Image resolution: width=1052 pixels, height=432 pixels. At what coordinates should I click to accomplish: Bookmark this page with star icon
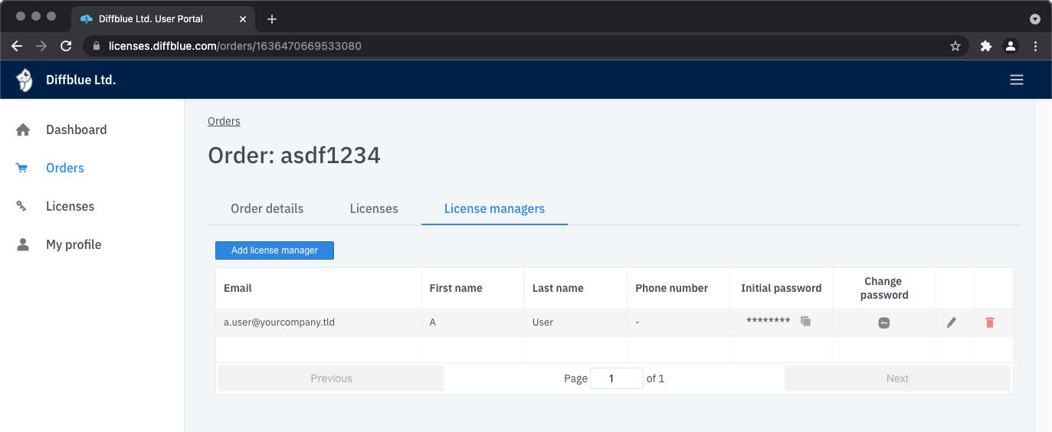click(955, 46)
